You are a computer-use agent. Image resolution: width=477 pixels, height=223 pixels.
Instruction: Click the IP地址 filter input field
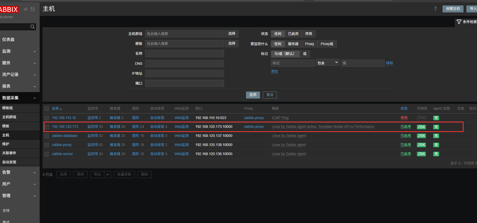pos(184,73)
